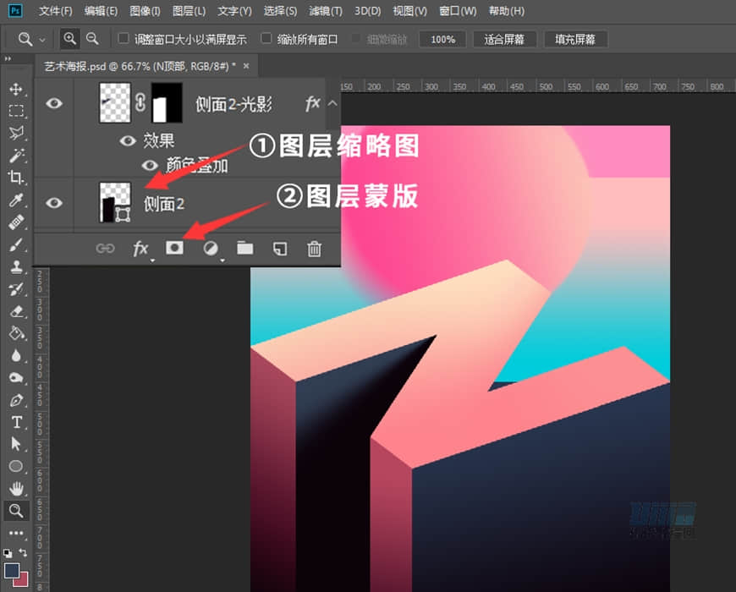
Task: Open the background color swatch
Action: coord(23,580)
